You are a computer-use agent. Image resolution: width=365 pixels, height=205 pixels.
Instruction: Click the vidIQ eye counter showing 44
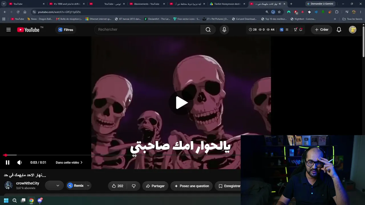tap(270, 30)
